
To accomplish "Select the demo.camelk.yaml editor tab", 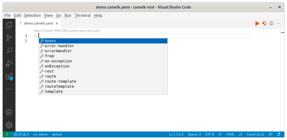I will click(38, 23).
